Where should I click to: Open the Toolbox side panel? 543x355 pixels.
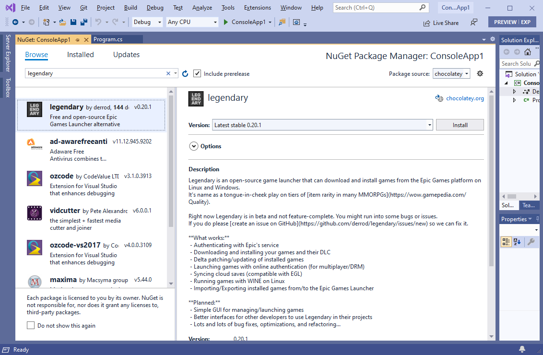coord(8,88)
